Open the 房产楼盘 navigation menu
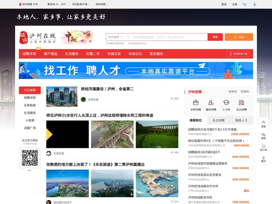 click(x=51, y=54)
